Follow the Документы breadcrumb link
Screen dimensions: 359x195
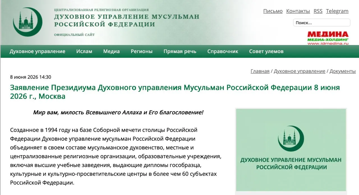pos(342,71)
